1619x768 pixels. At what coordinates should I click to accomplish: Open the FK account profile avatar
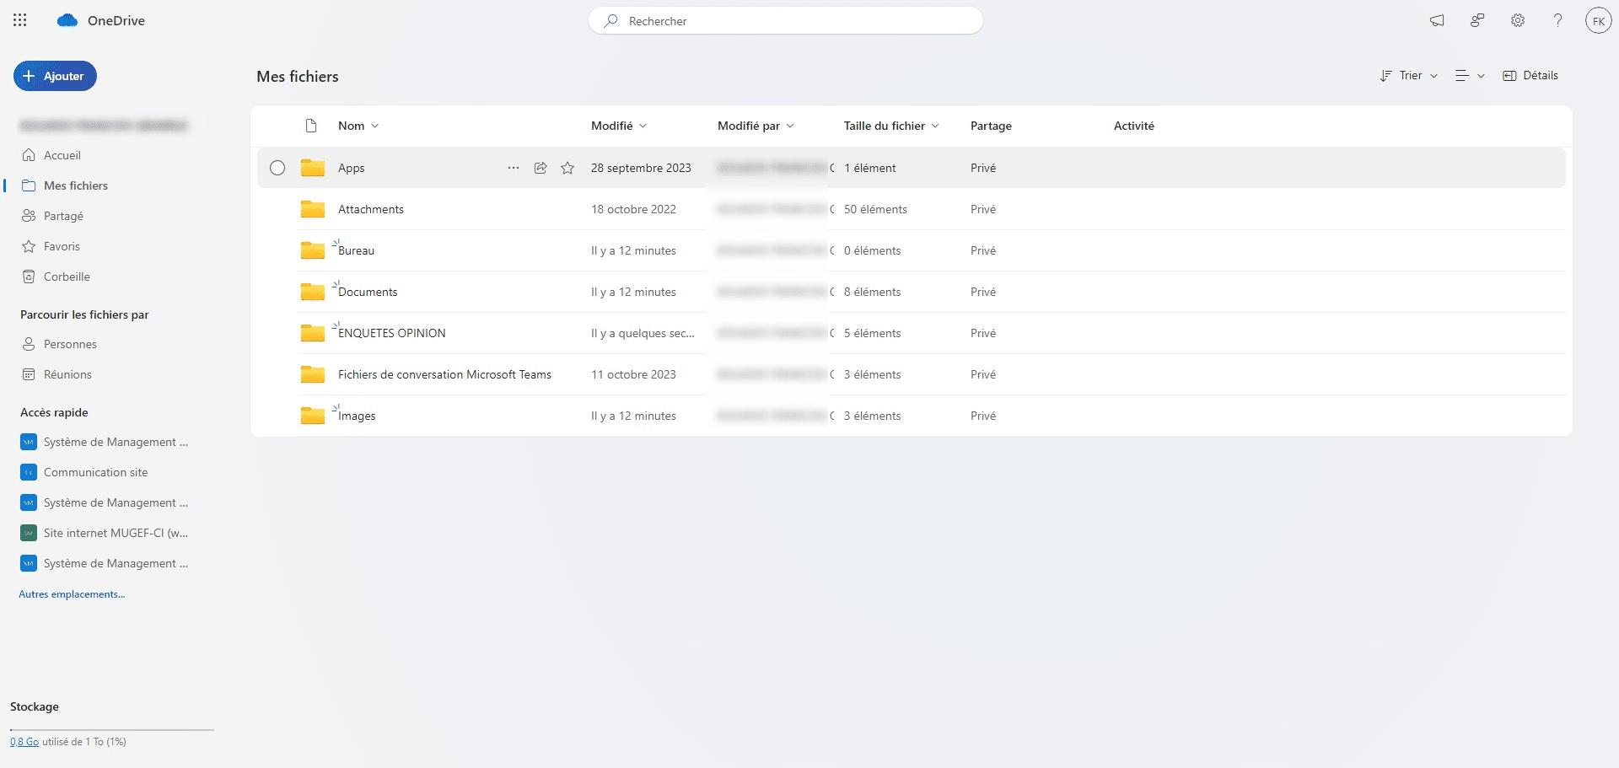pos(1598,20)
